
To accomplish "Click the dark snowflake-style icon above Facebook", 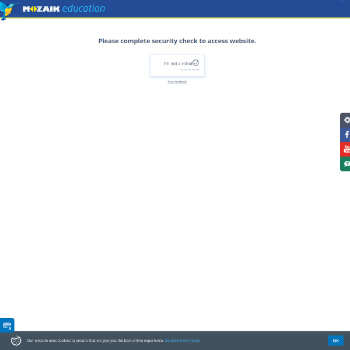I will 345,120.
